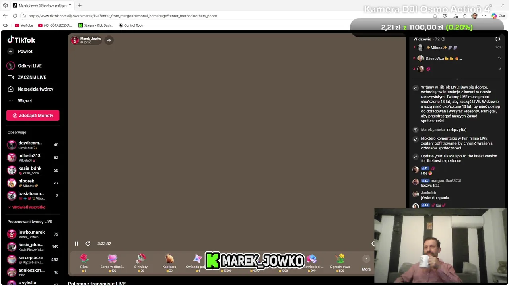Screen dimensions: 509x286
Task: Open suggested creator kasia_pluc
Action: pos(33,247)
